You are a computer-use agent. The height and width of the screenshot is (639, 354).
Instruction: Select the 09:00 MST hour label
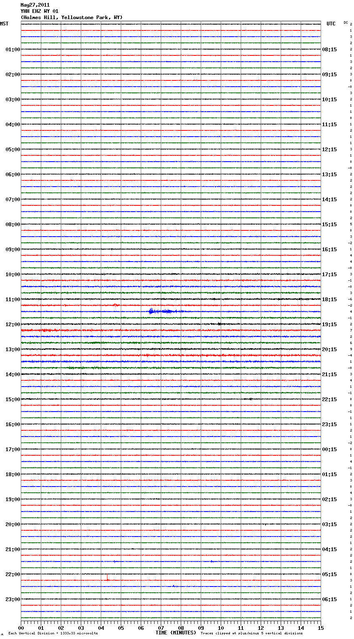click(x=12, y=250)
